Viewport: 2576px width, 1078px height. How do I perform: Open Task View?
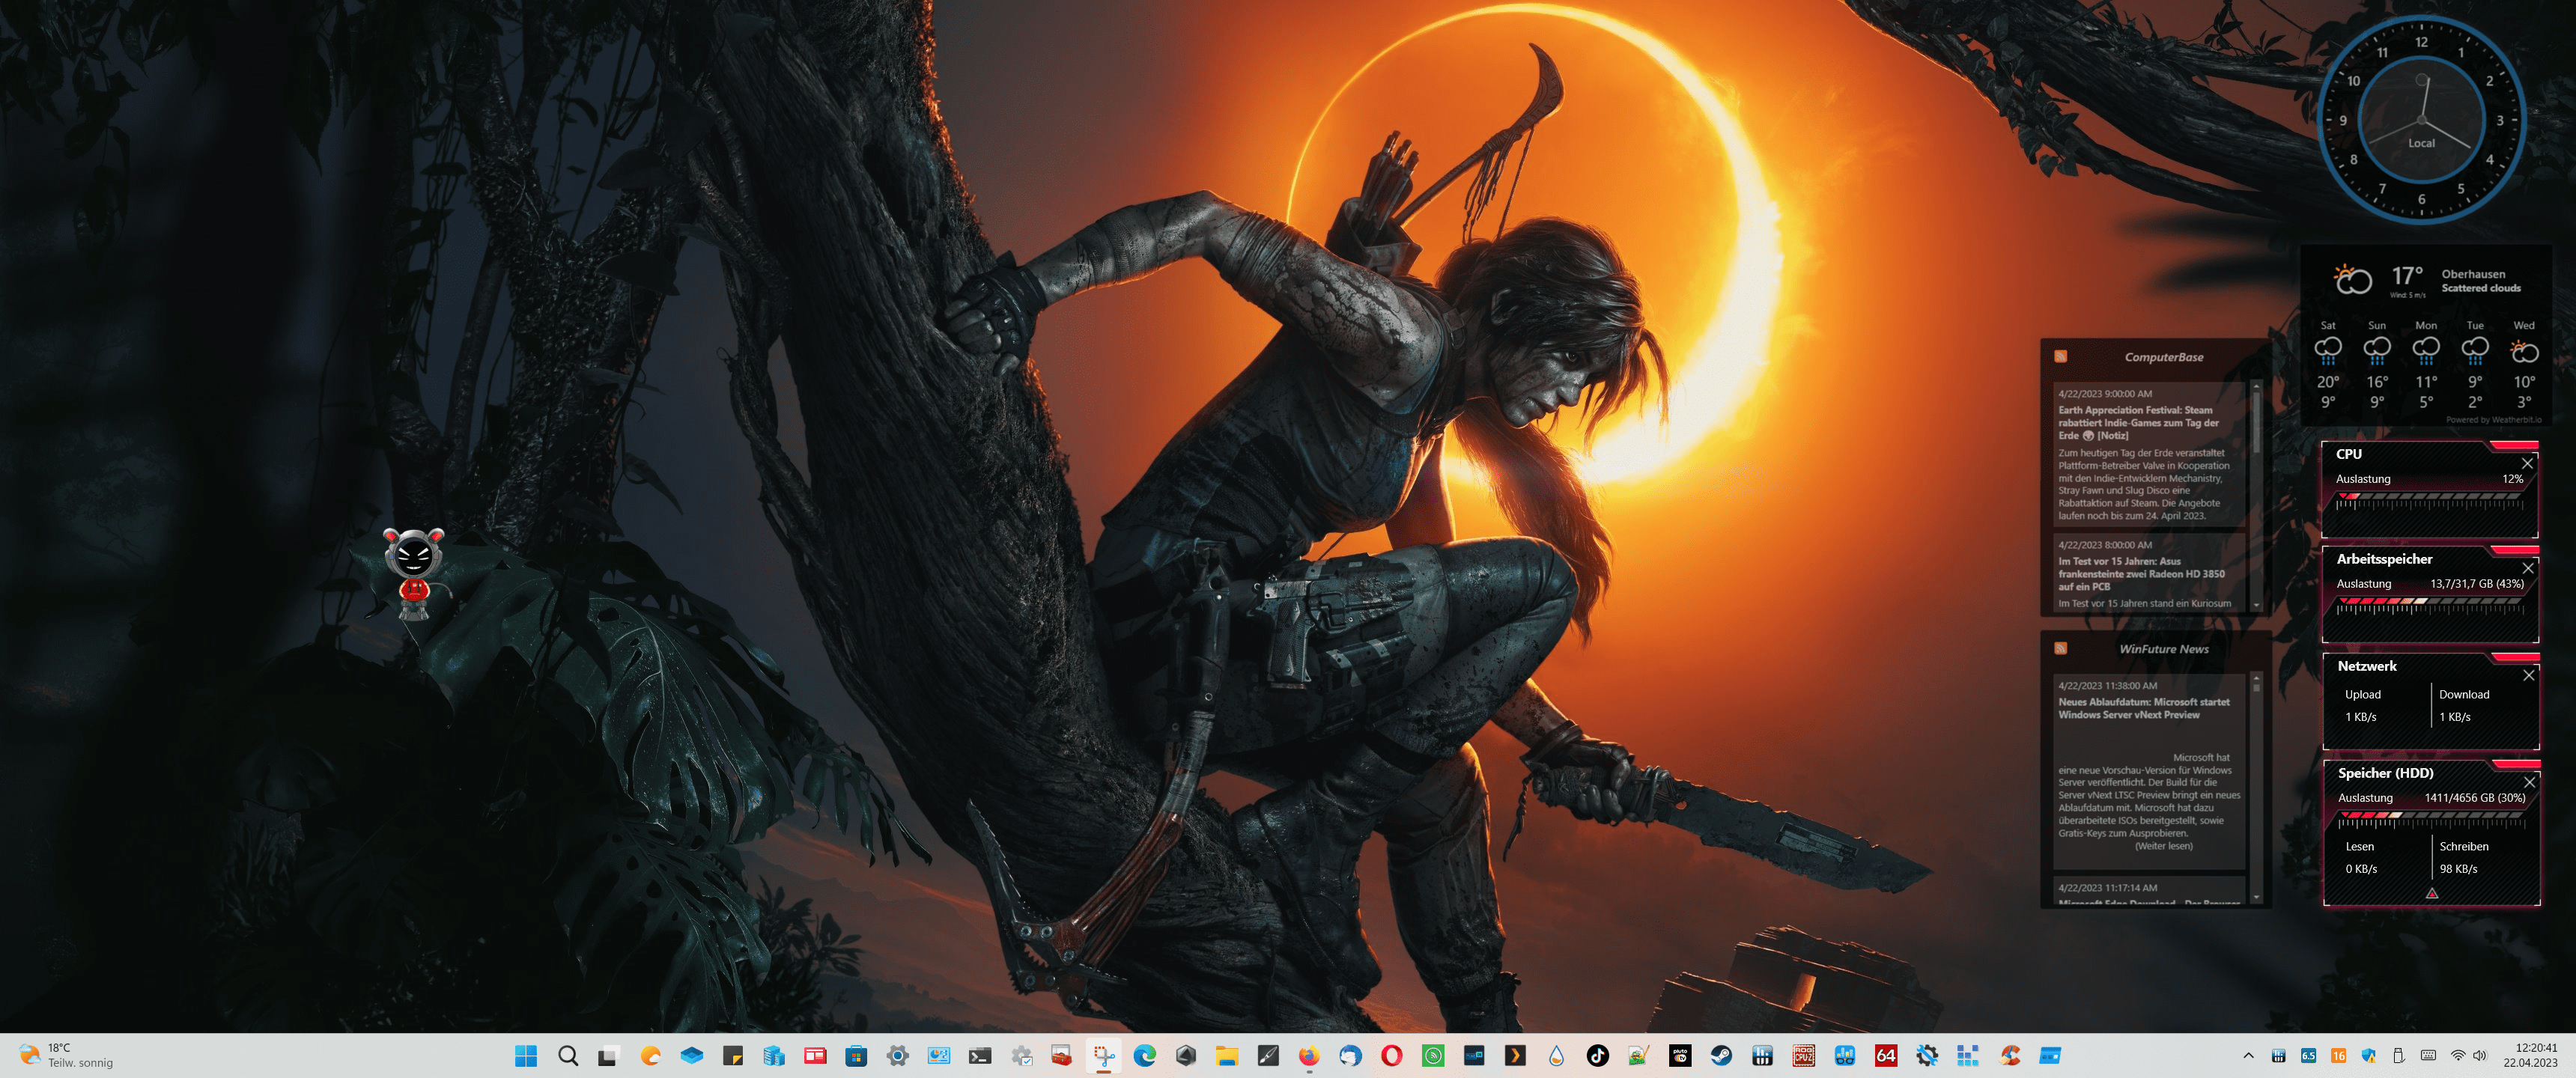click(x=609, y=1056)
